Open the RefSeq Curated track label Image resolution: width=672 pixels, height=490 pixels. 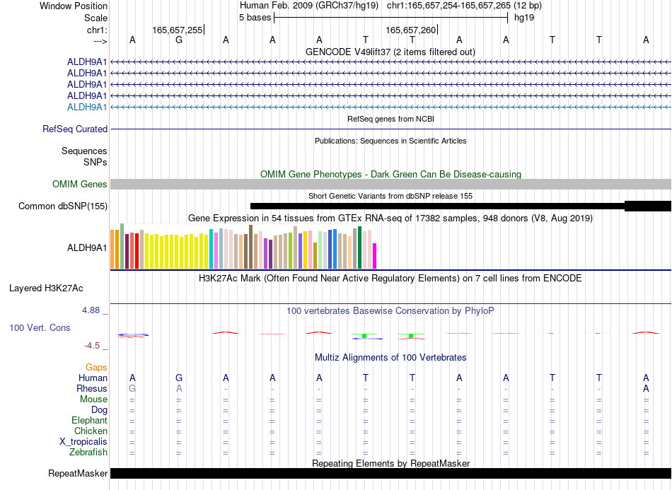click(x=75, y=129)
